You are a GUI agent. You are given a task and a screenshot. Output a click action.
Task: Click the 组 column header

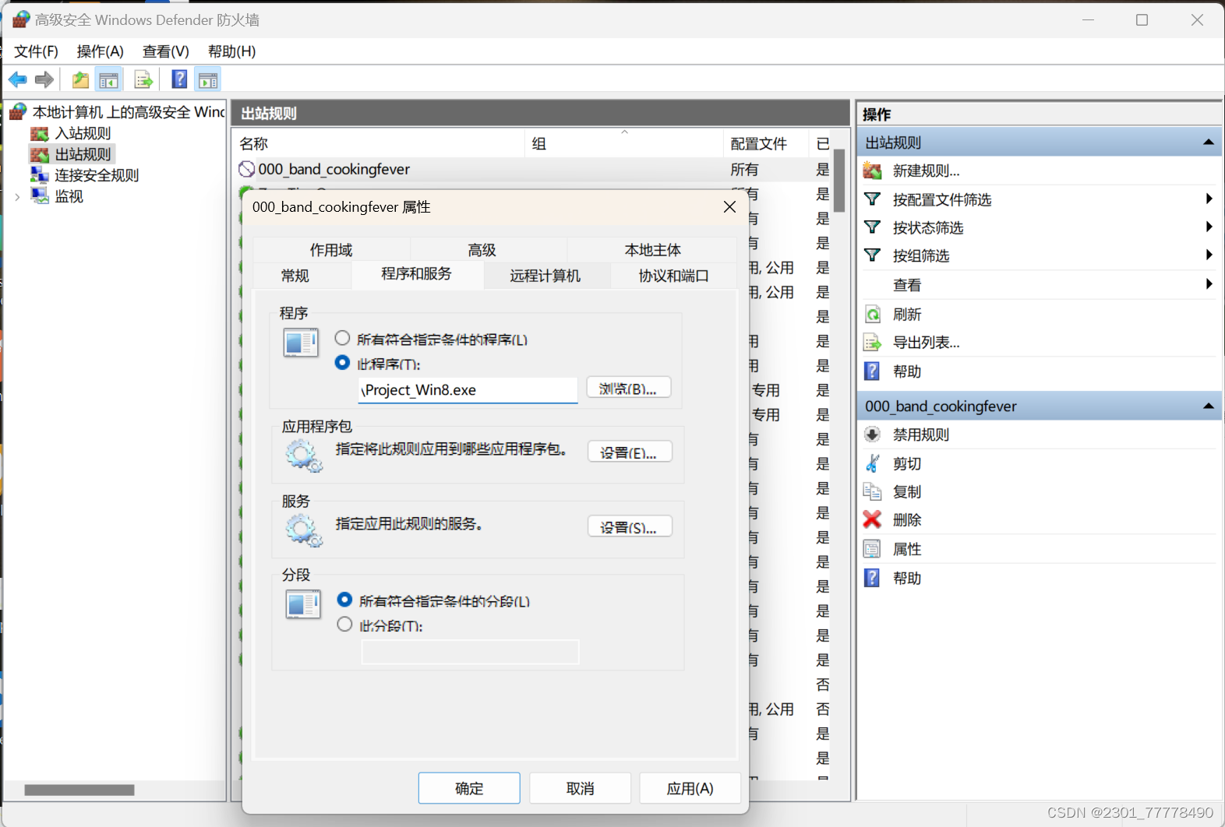624,143
